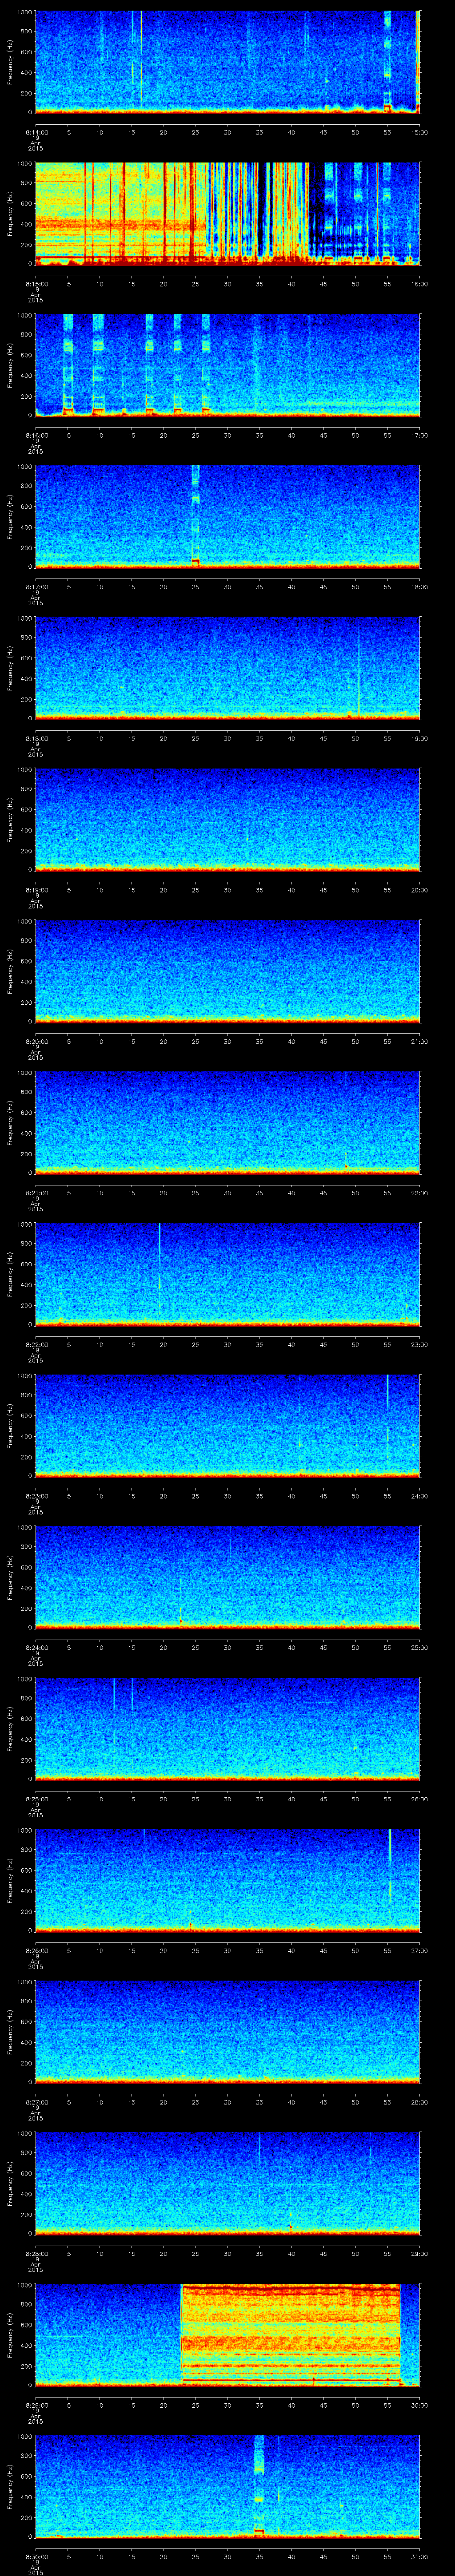This screenshot has height=2576, width=455.
Task: Click the 8:15:00 start time label
Action: point(35,284)
